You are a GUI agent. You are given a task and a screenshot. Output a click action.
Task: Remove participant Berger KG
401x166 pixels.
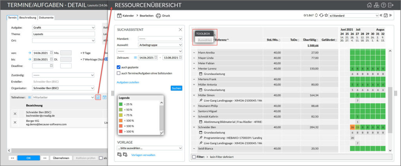coord(15,122)
